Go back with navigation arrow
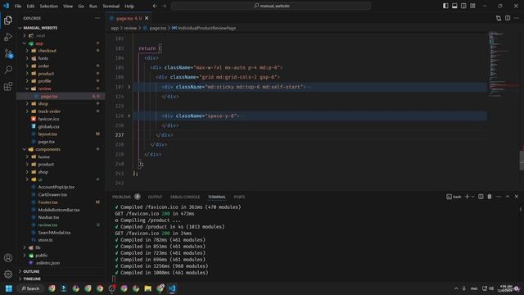The image size is (524, 295). pyautogui.click(x=155, y=6)
